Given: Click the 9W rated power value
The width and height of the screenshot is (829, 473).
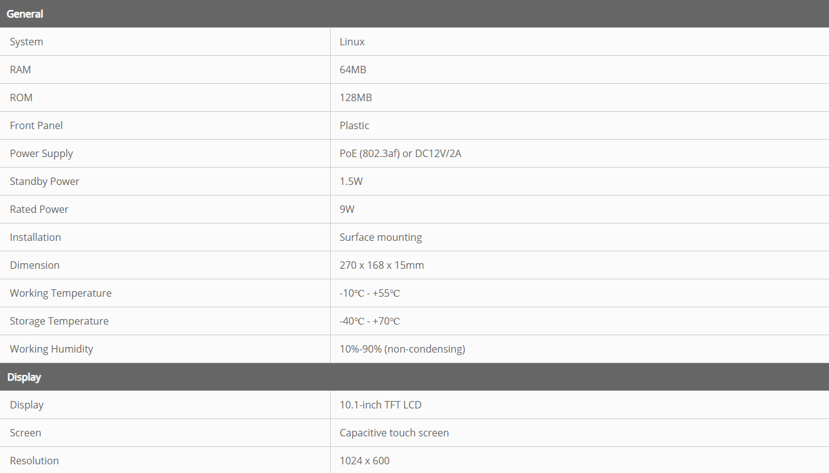Looking at the screenshot, I should click(x=347, y=209).
